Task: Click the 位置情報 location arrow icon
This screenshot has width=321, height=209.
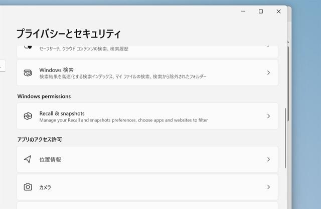Action: pyautogui.click(x=28, y=159)
